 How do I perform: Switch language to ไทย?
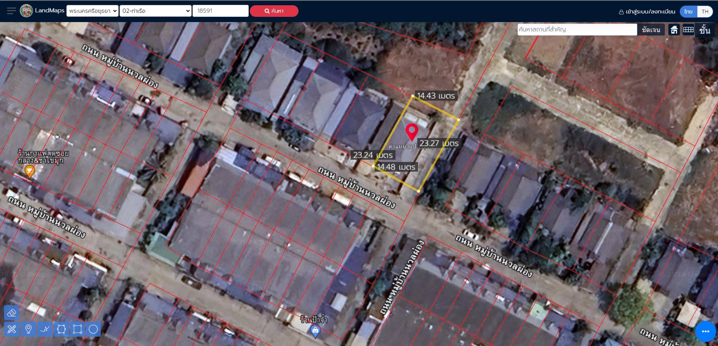pyautogui.click(x=688, y=12)
